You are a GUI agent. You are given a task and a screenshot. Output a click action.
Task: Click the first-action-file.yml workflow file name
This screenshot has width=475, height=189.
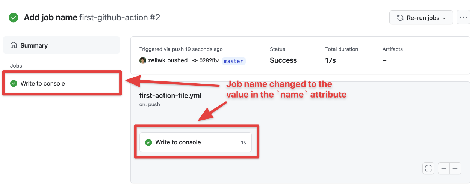[170, 95]
